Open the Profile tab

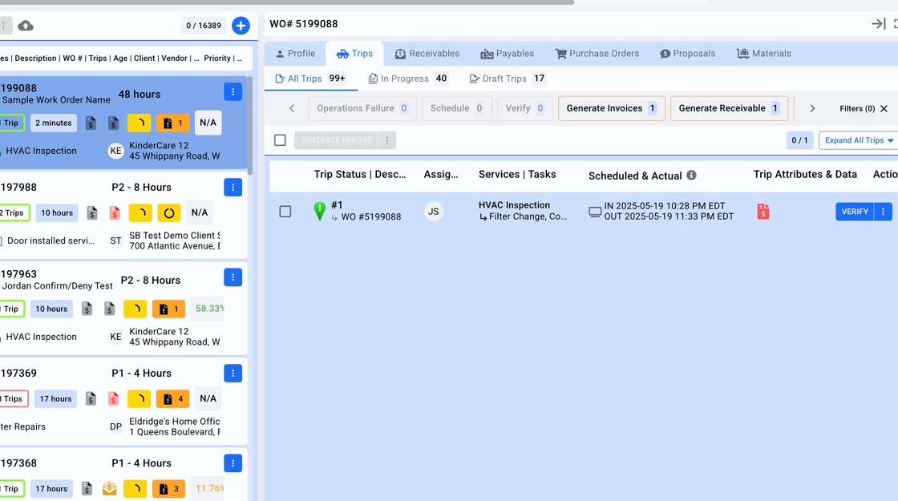click(295, 53)
